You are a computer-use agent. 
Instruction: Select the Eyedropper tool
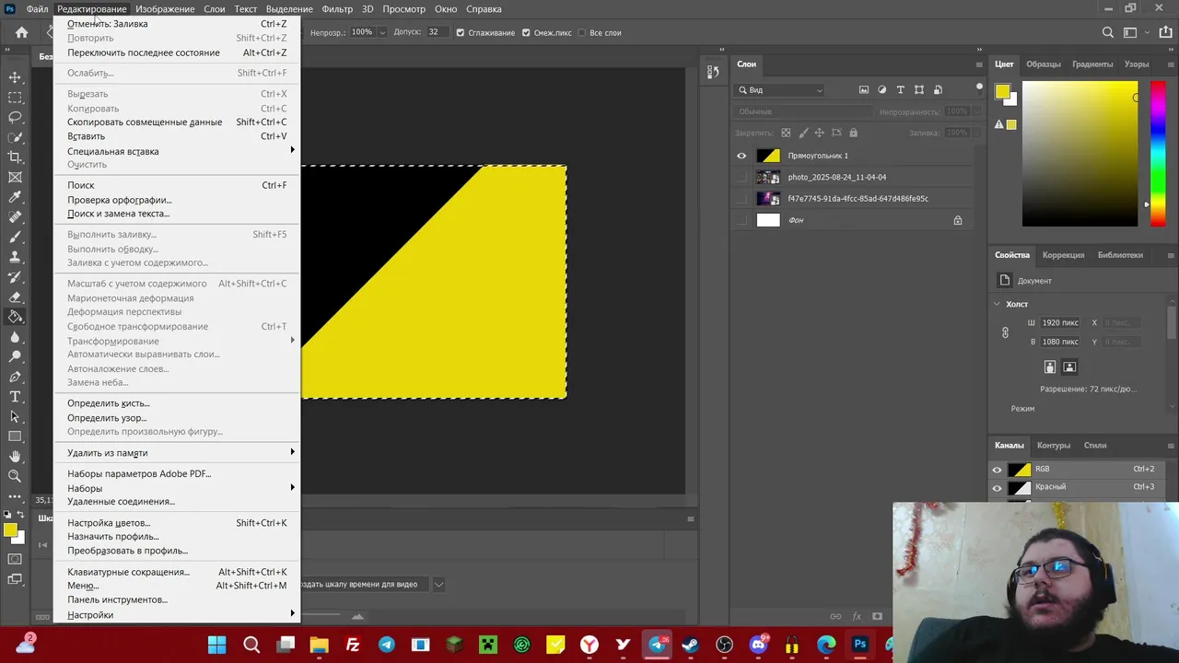click(x=15, y=197)
